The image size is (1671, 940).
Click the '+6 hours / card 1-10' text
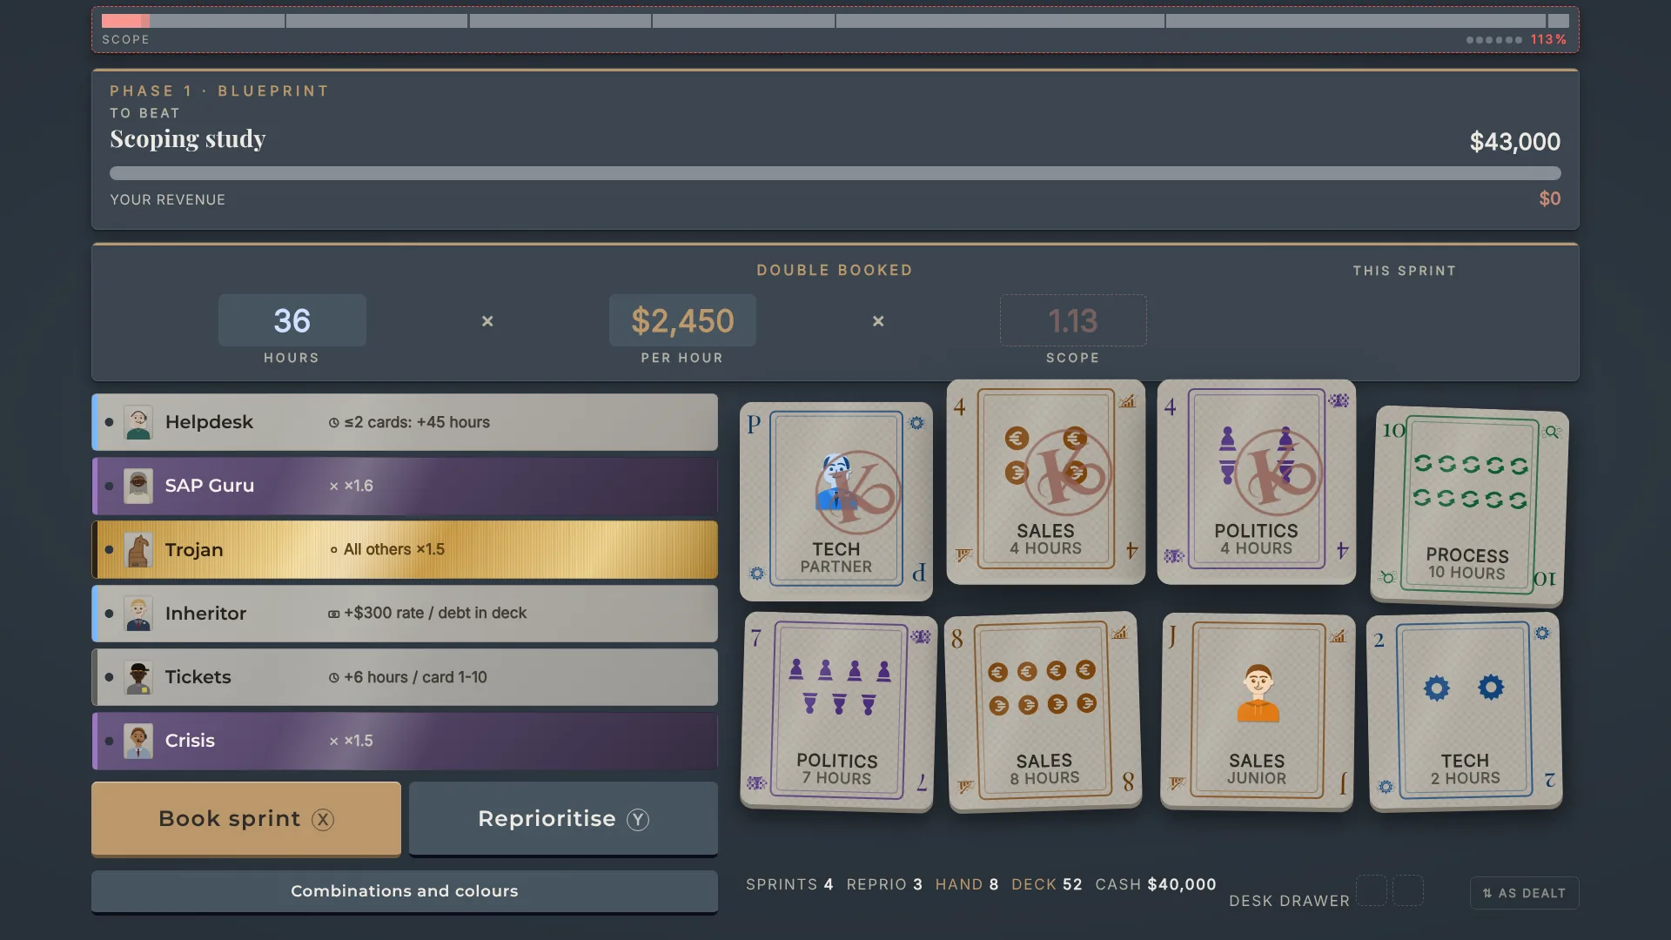pyautogui.click(x=415, y=677)
